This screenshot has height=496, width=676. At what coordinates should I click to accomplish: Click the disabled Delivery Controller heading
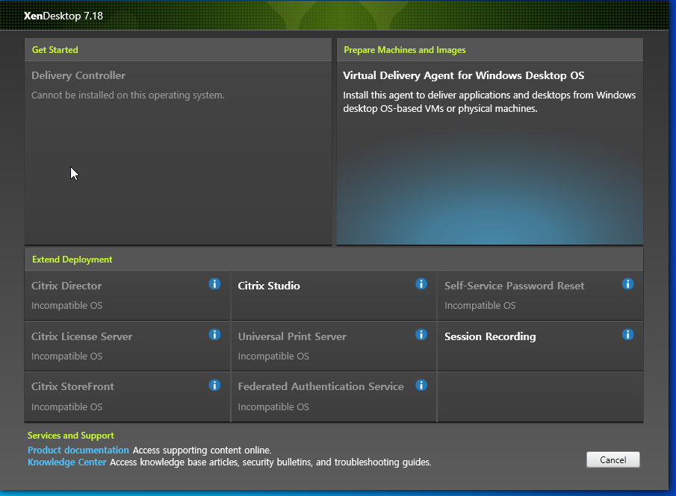point(78,75)
